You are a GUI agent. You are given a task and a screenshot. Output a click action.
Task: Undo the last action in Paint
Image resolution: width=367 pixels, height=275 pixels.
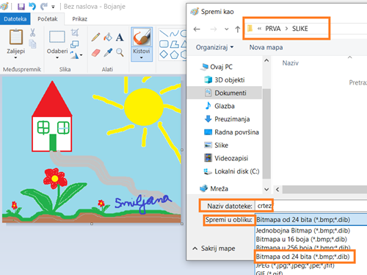[x=32, y=6]
